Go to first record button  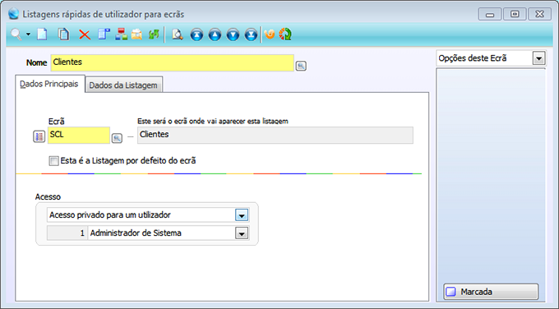196,35
